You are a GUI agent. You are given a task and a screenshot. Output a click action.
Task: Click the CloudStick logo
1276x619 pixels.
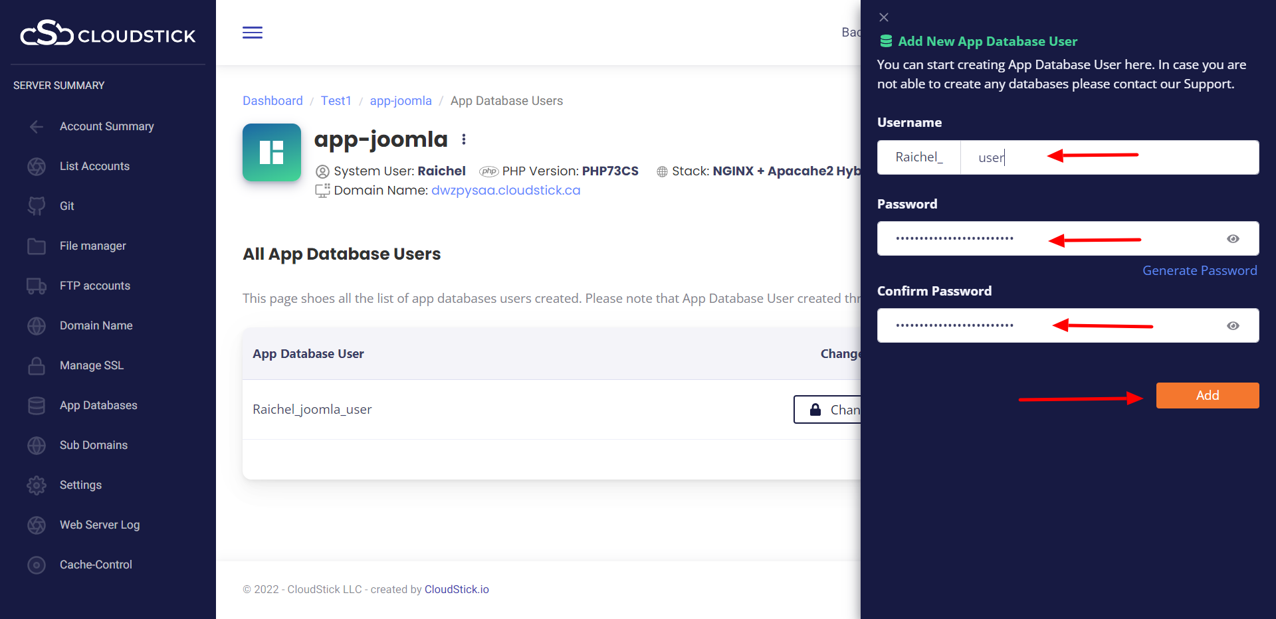pos(108,33)
